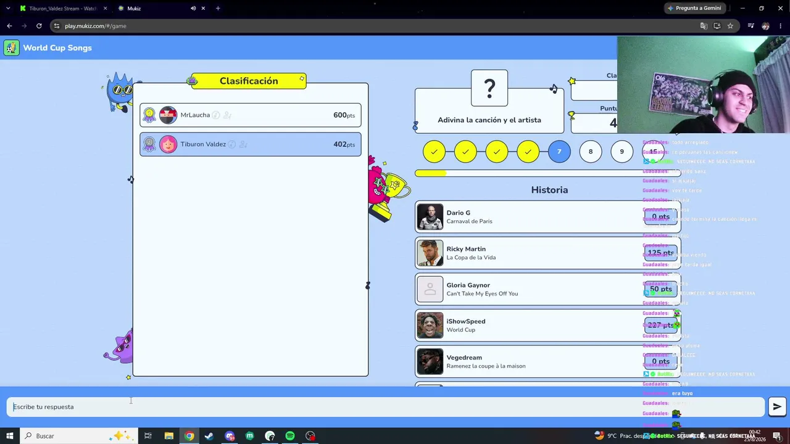This screenshot has width=790, height=444.
Task: Open Tiburon Valdez's leaderboard row
Action: pos(251,144)
